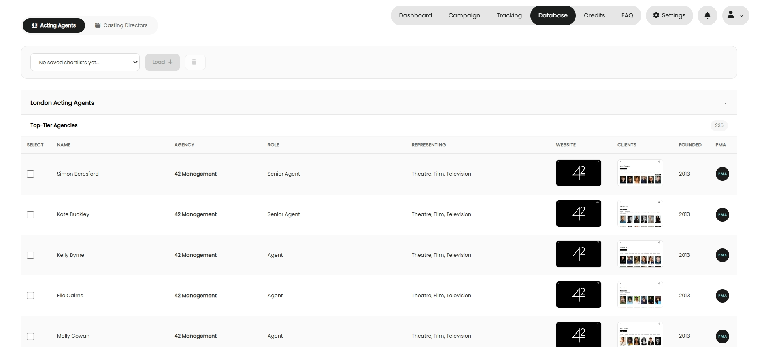View Molly Cowan's clients thumbnail
Viewport: 764px width, 347px height.
click(640, 334)
